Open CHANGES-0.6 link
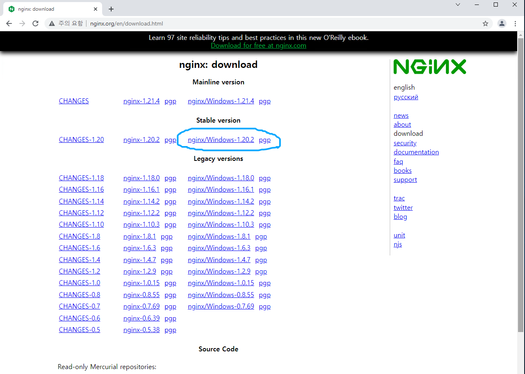The height and width of the screenshot is (374, 525). (x=79, y=318)
